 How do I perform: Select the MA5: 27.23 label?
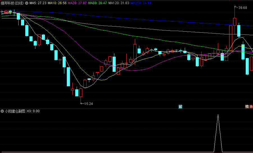[x=38, y=3]
